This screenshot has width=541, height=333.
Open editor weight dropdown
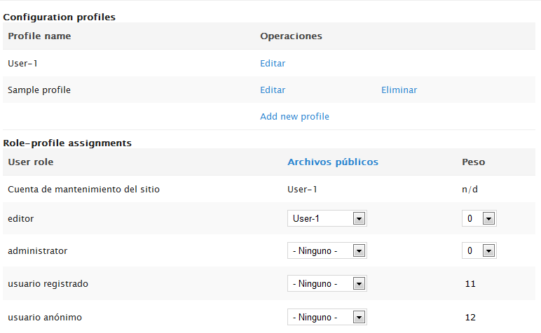pyautogui.click(x=479, y=218)
